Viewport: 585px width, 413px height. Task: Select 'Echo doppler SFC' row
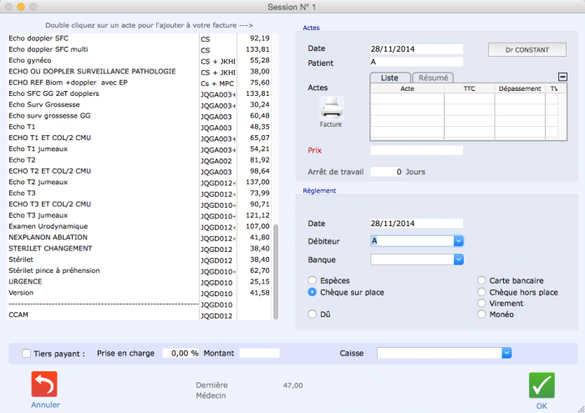pyautogui.click(x=139, y=38)
